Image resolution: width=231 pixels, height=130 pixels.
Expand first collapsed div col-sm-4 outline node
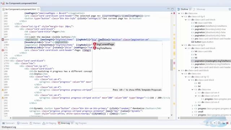pyautogui.click(x=196, y=93)
